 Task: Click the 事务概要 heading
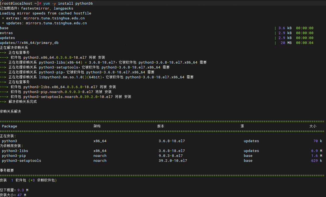(7, 171)
